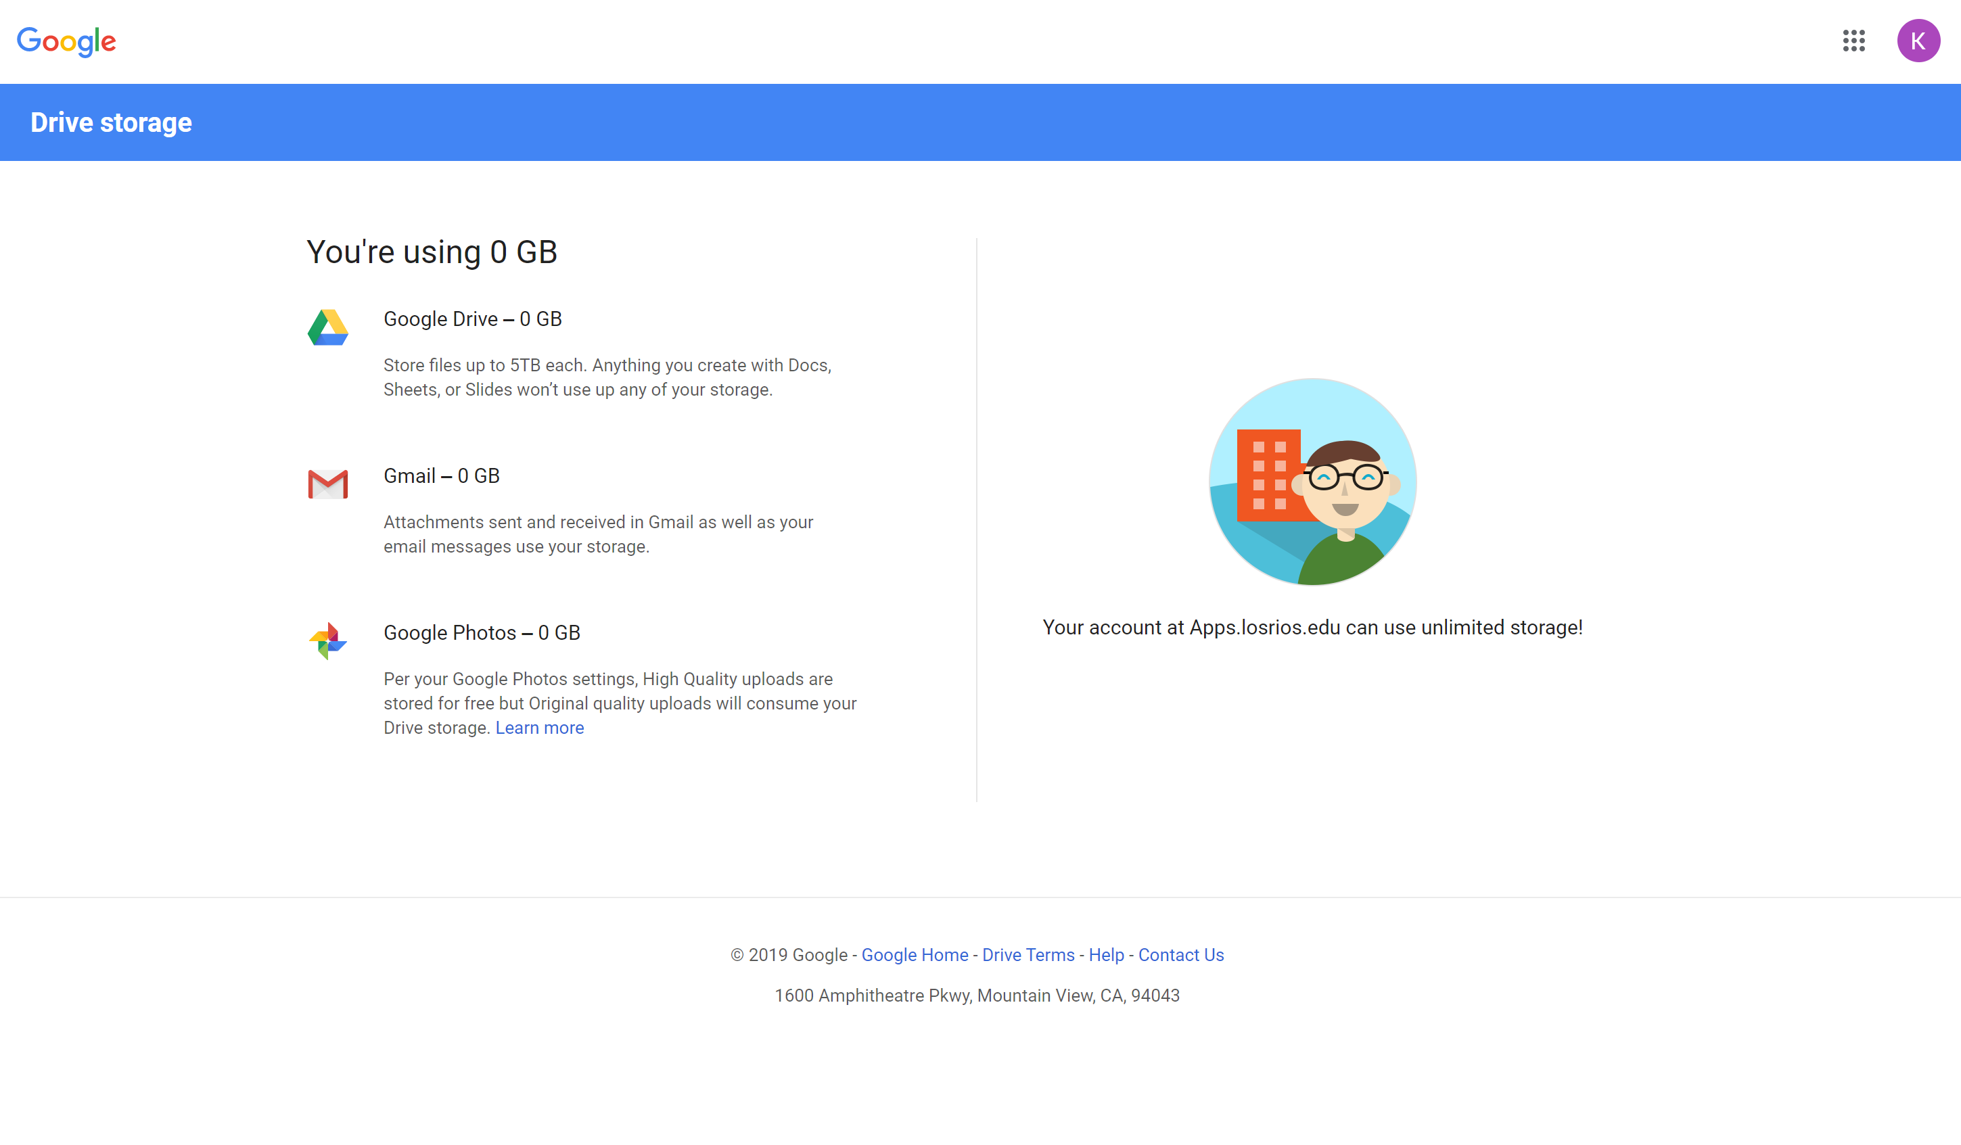The image size is (1961, 1145).
Task: Open the Google Home footer link
Action: 915,954
